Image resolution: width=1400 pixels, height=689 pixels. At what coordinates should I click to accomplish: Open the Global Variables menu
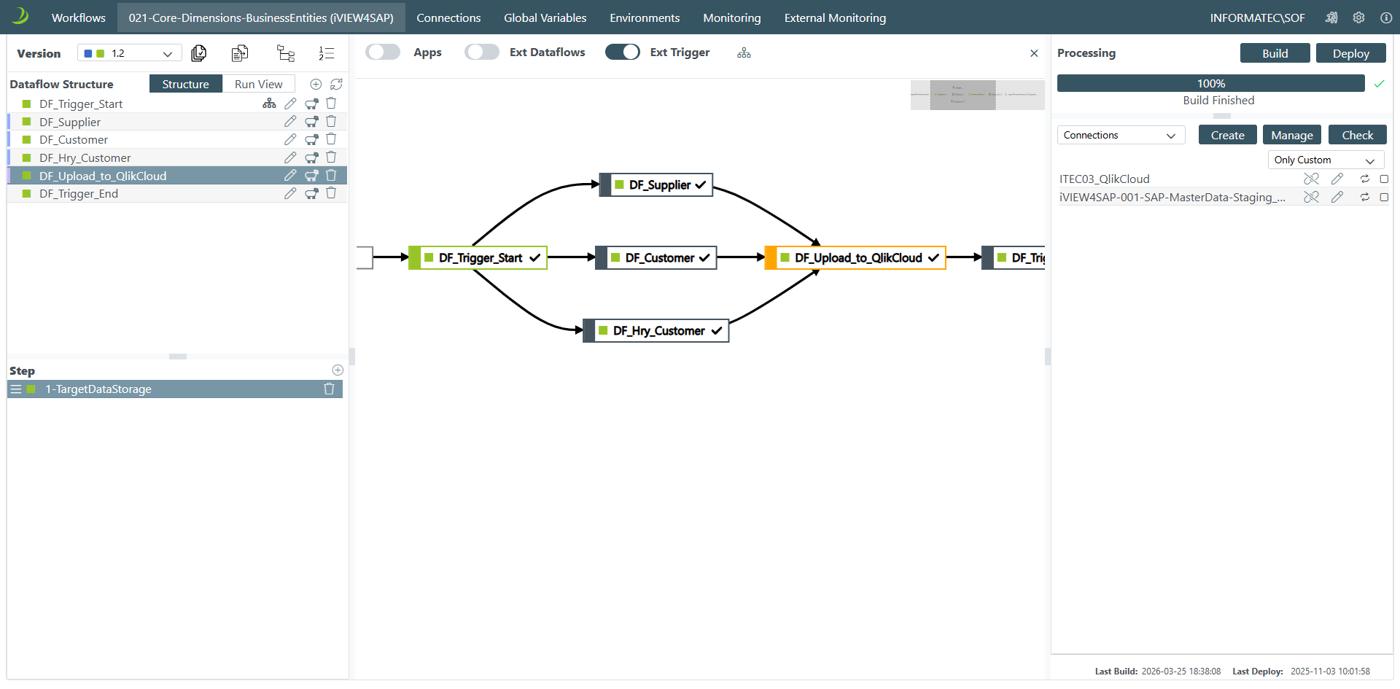[545, 17]
